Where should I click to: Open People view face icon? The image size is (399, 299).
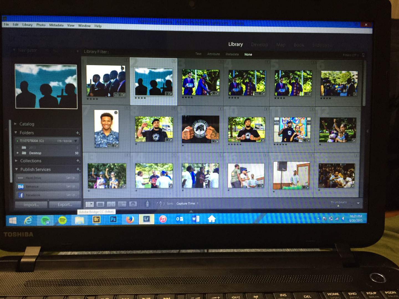coord(133,204)
